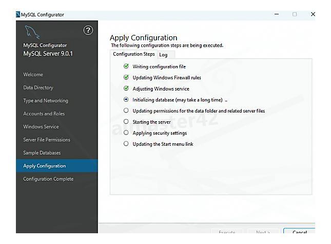Click circle next to Starting the server
The width and height of the screenshot is (331, 244).
click(126, 122)
